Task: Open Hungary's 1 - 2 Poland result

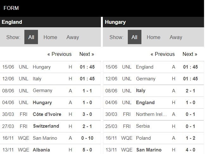Action: tap(190, 138)
